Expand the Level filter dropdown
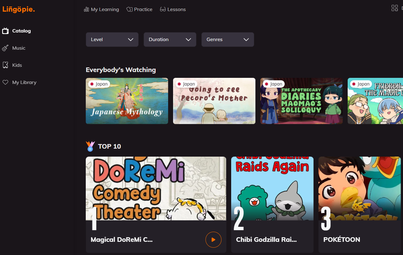 point(112,40)
